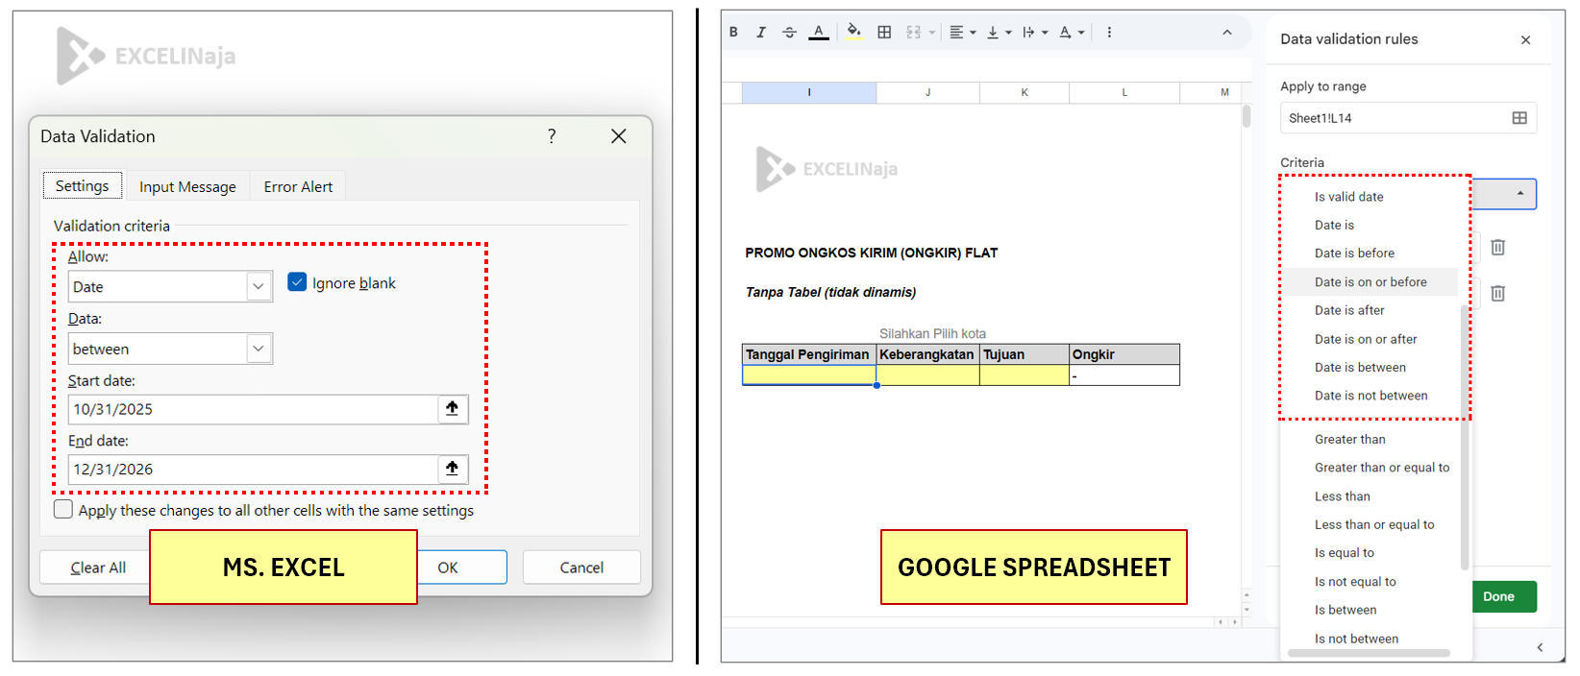Select column J header
The image size is (1580, 676).
click(x=927, y=92)
